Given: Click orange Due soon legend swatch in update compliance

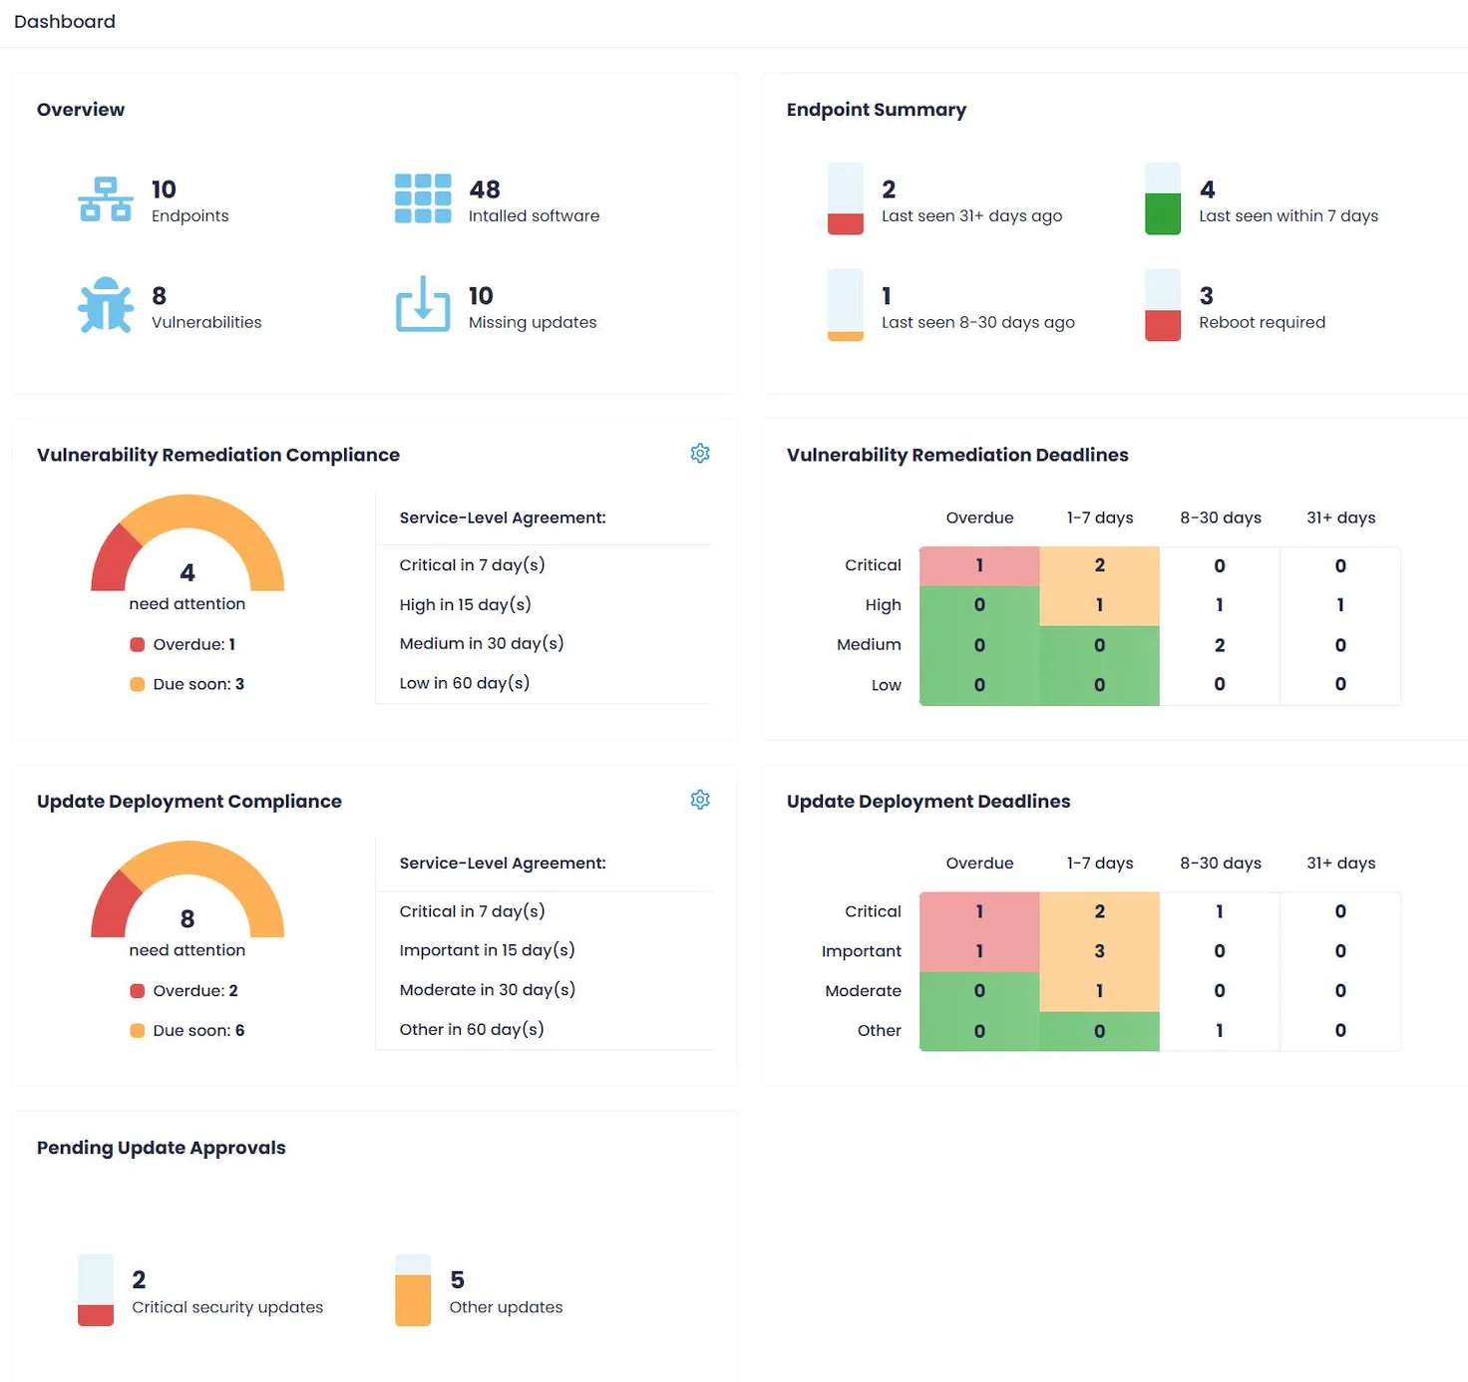Looking at the screenshot, I should coord(138,1031).
